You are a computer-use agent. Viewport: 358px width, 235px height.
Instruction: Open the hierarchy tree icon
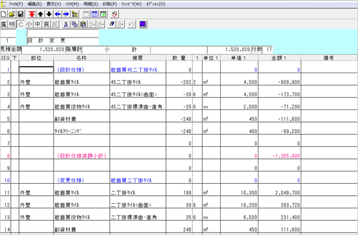(75, 14)
